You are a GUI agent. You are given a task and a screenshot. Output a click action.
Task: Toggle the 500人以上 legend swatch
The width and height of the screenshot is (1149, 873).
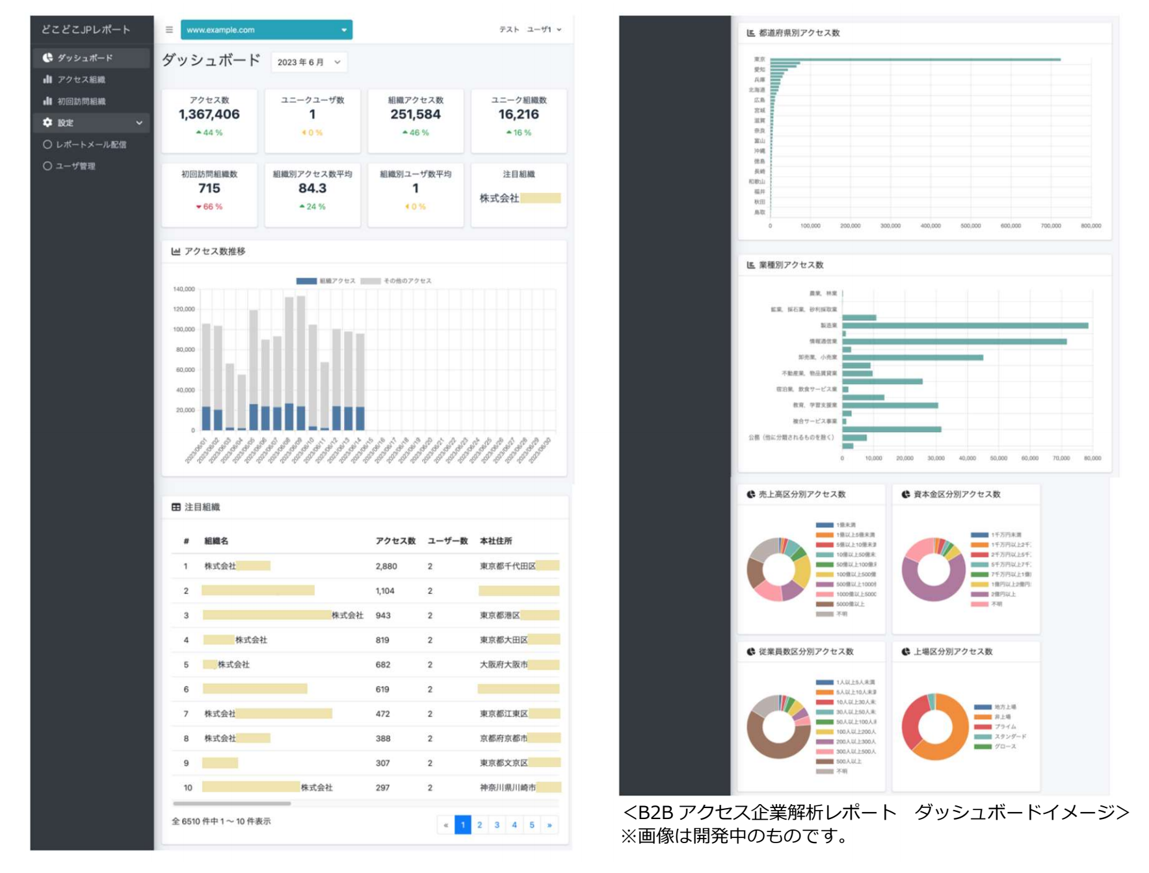tap(825, 761)
